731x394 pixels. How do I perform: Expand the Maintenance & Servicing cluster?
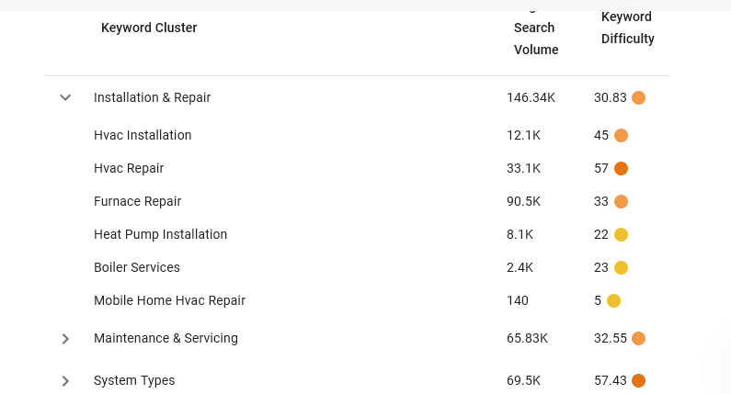click(65, 339)
